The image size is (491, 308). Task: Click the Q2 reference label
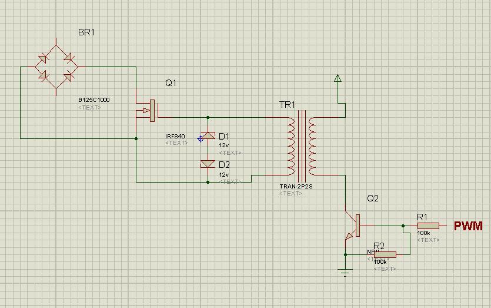coord(373,198)
